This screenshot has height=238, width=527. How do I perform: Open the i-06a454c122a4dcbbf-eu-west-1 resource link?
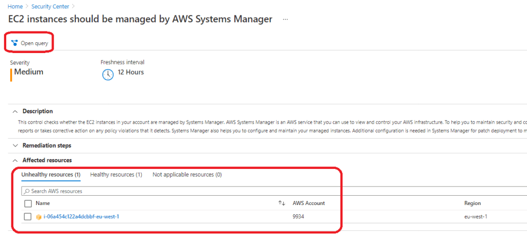[81, 217]
